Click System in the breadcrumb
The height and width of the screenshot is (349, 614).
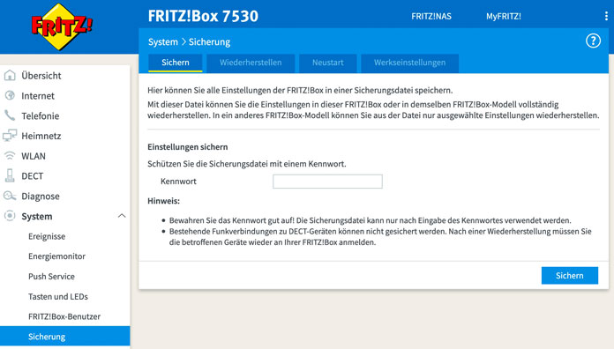tap(163, 42)
